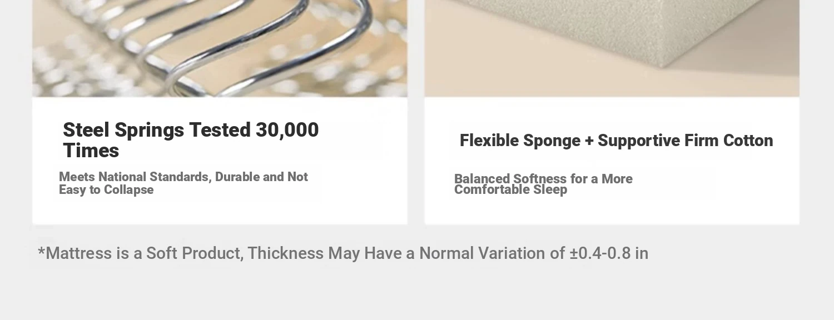Screen dimensions: 834x320
Task: Click the beige sponge foam image
Action: click(x=612, y=48)
